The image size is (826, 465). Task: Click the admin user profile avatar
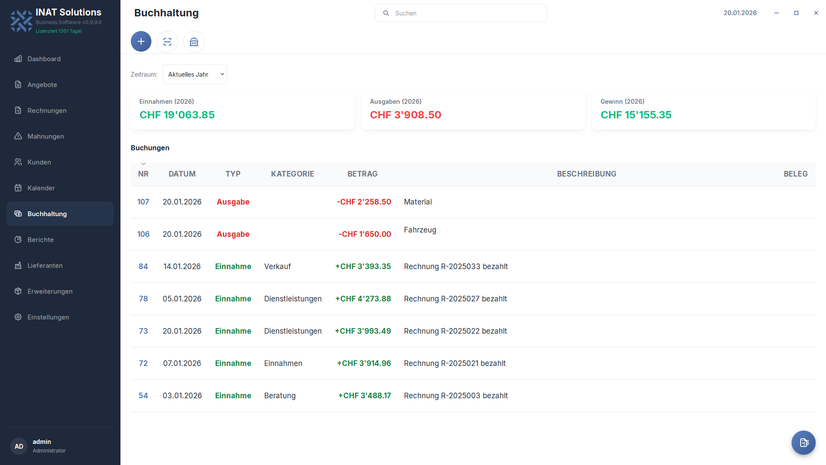tap(19, 446)
